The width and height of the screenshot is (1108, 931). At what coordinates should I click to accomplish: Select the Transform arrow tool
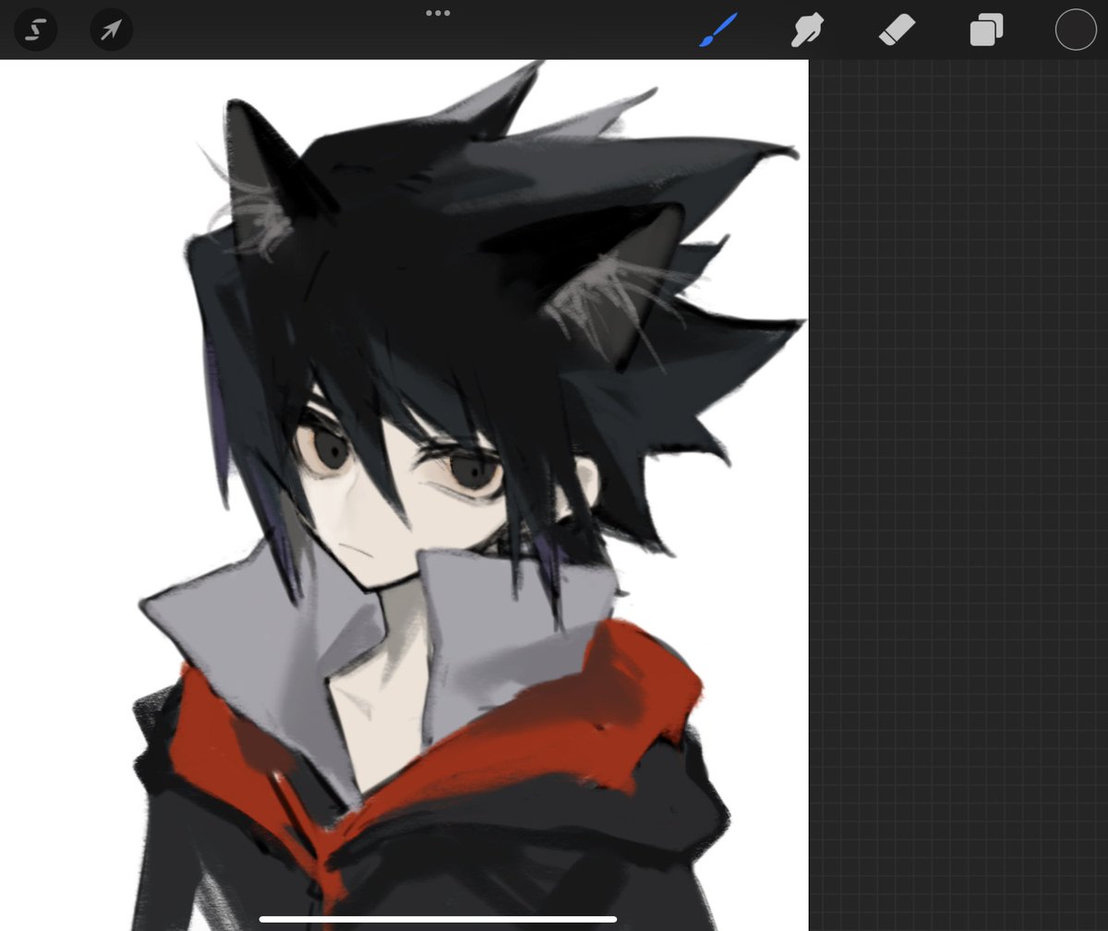[111, 30]
